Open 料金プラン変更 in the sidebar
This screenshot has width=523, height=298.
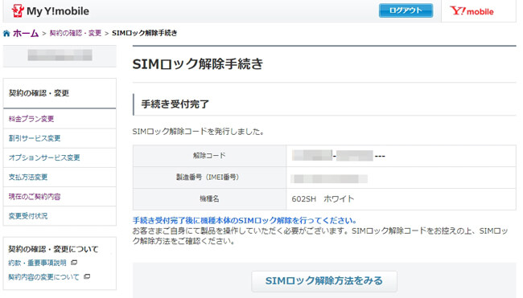pos(31,119)
